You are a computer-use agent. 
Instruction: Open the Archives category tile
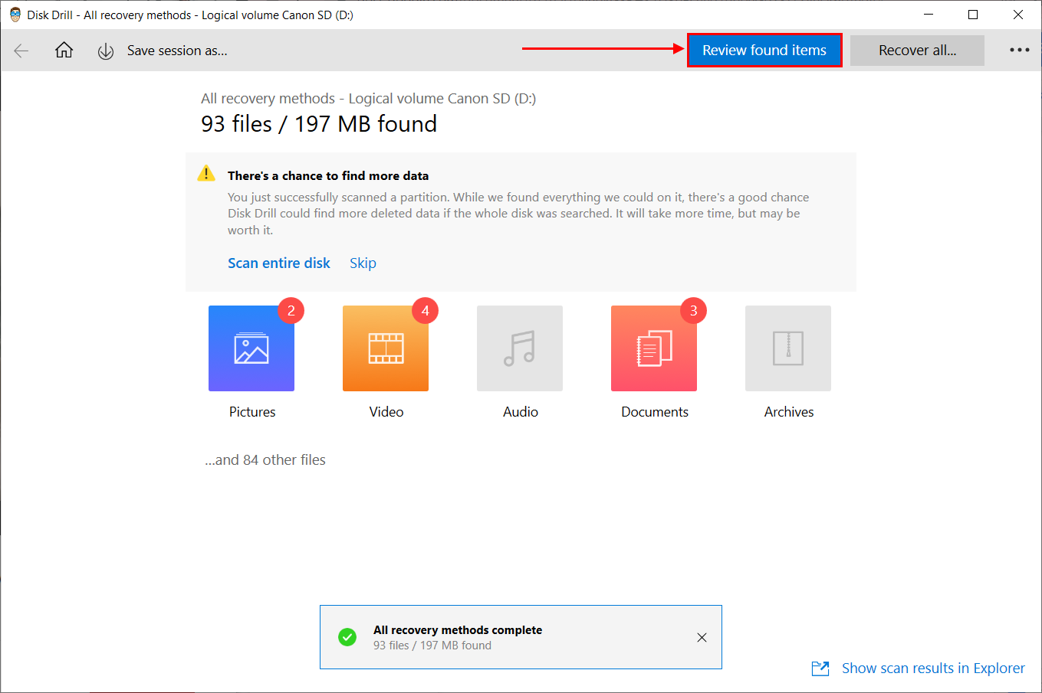click(788, 348)
